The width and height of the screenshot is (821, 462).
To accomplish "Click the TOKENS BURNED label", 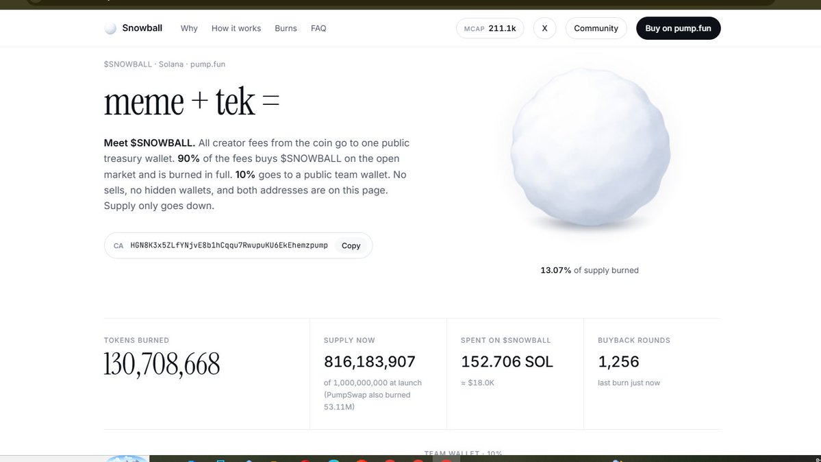I will pos(136,341).
